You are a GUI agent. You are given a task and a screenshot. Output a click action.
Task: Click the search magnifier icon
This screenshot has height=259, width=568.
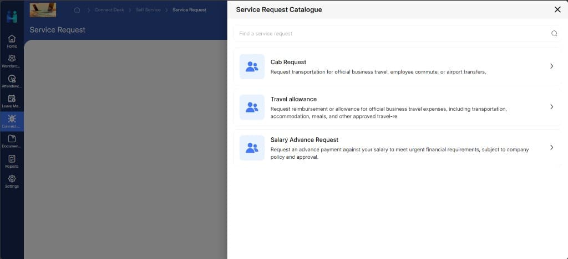554,34
